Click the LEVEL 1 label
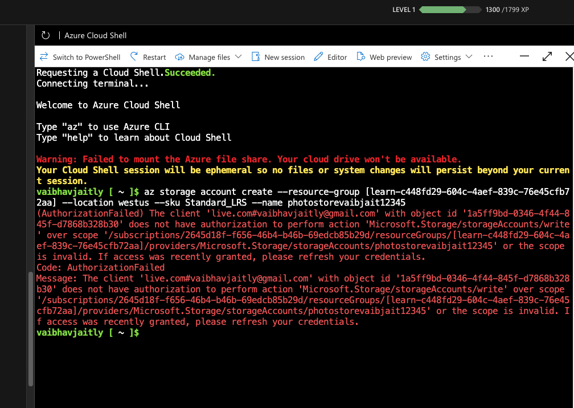 (404, 10)
